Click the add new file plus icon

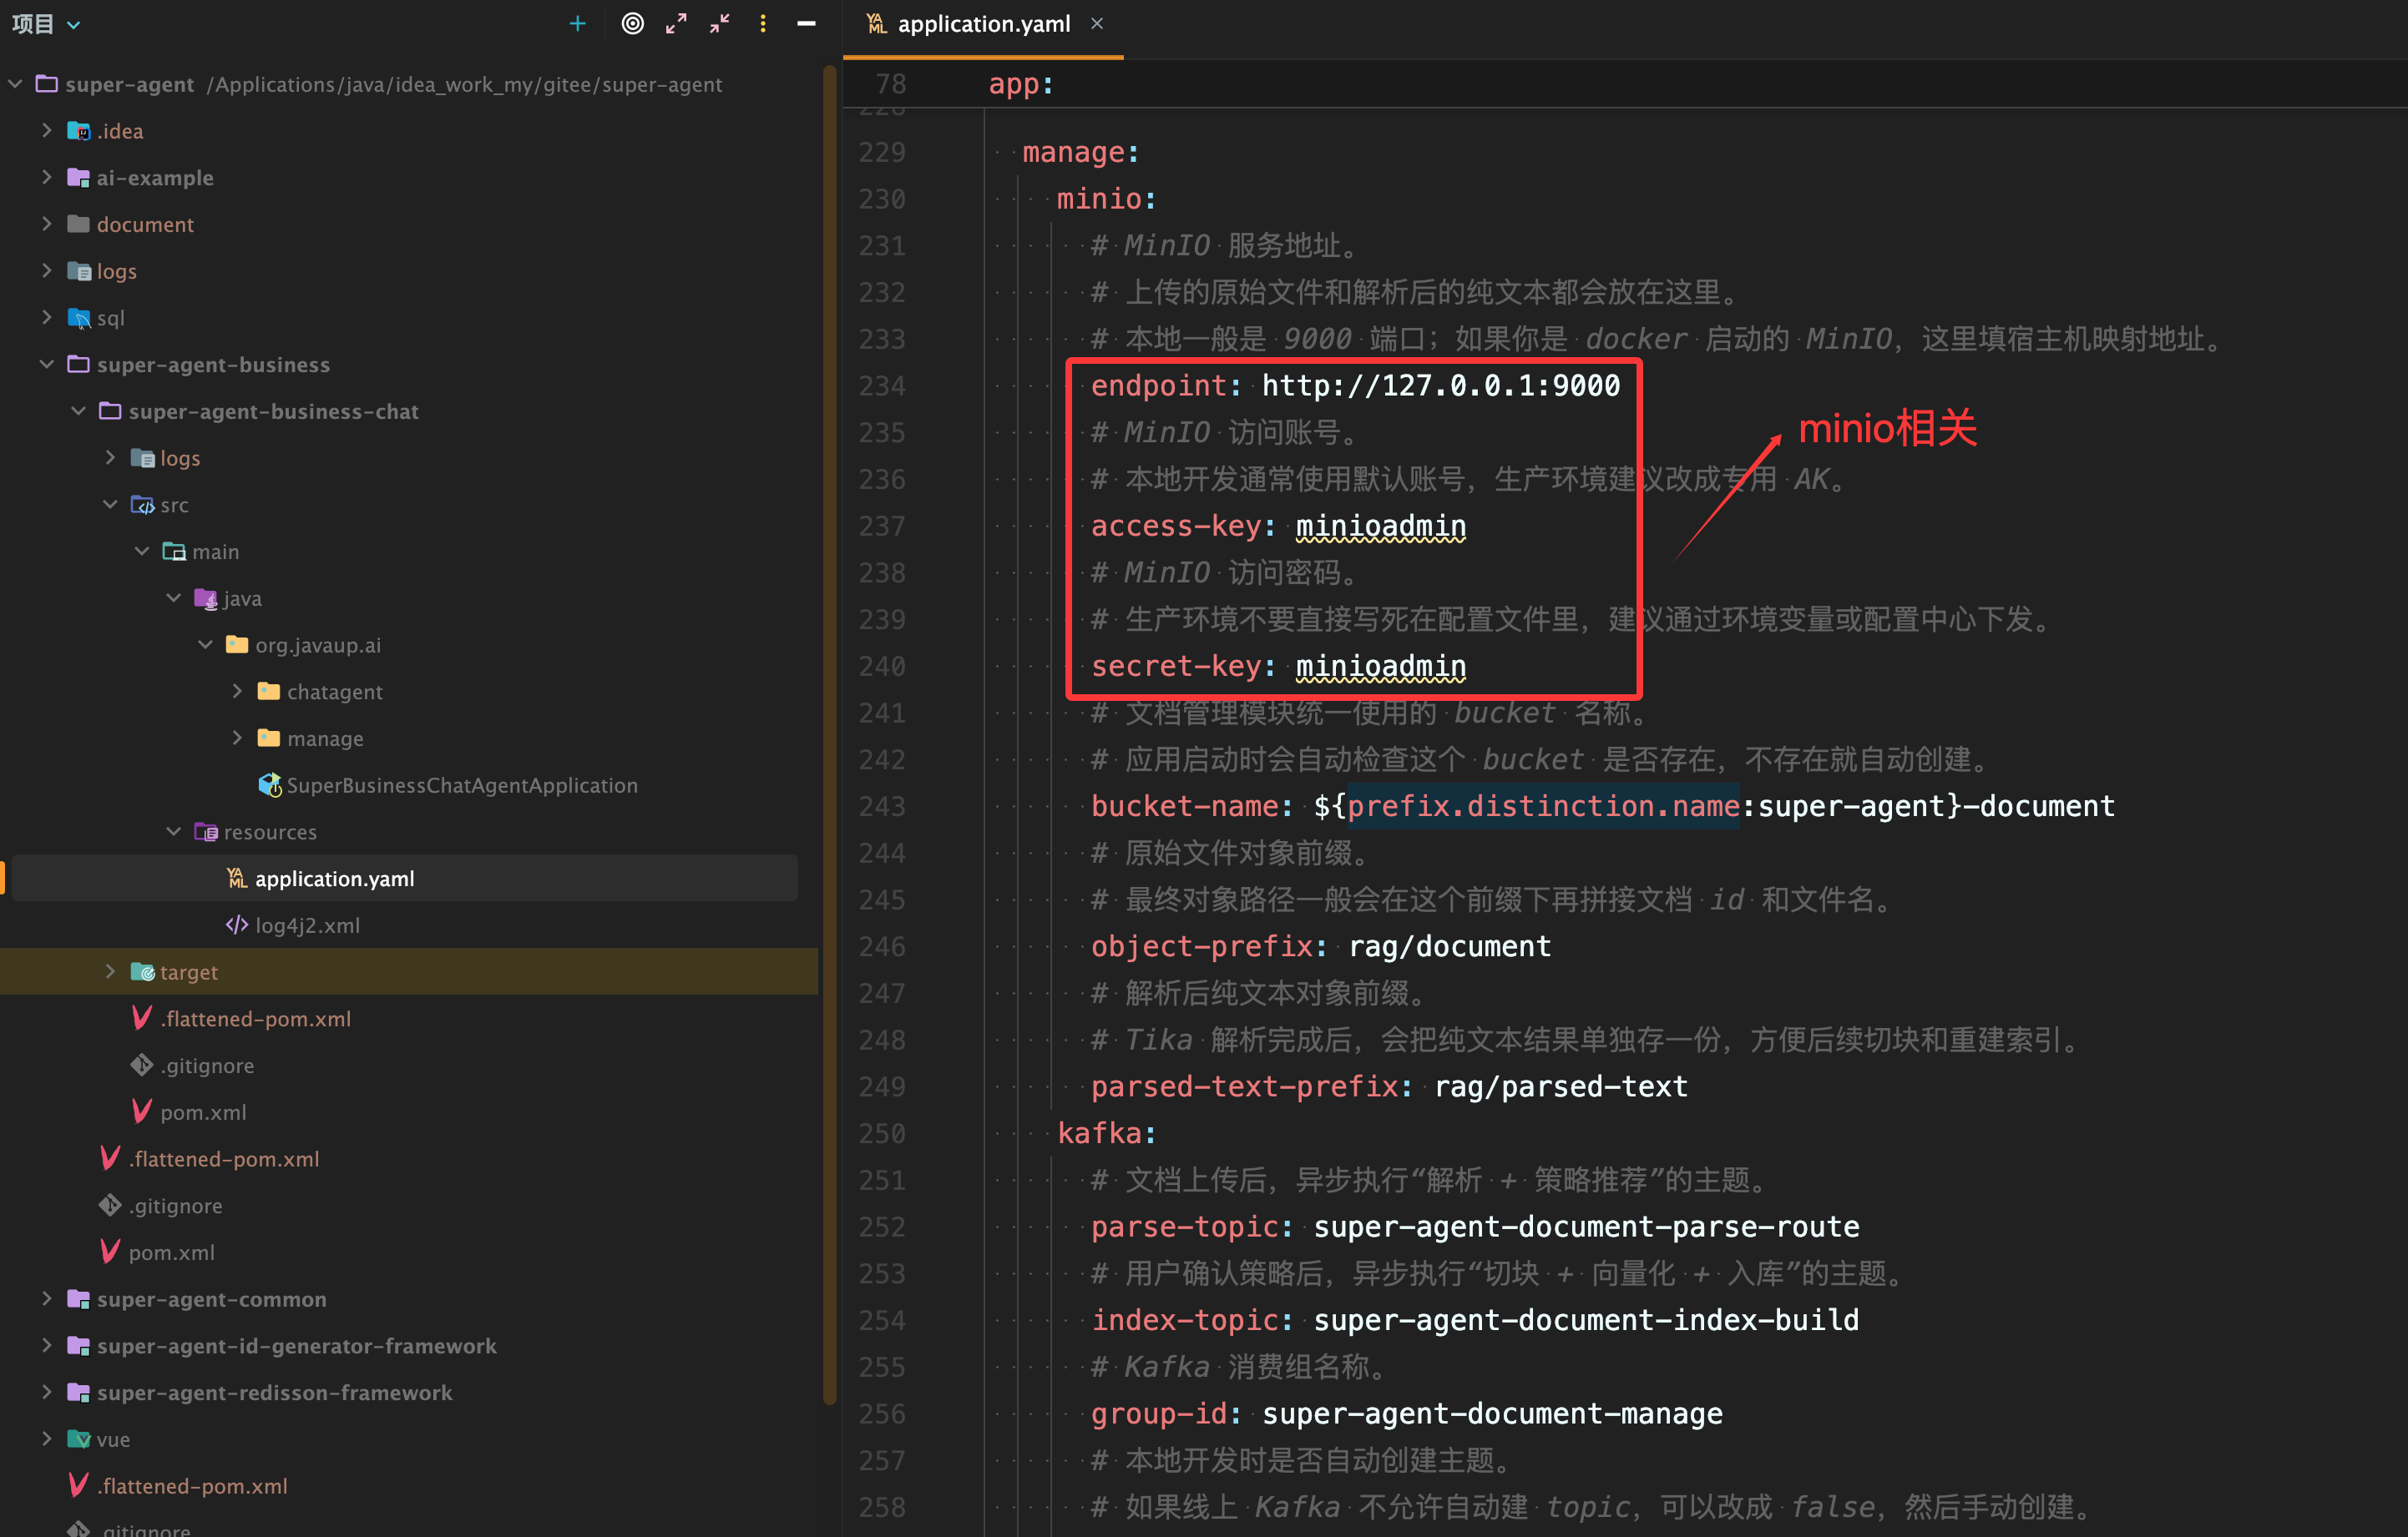(577, 24)
